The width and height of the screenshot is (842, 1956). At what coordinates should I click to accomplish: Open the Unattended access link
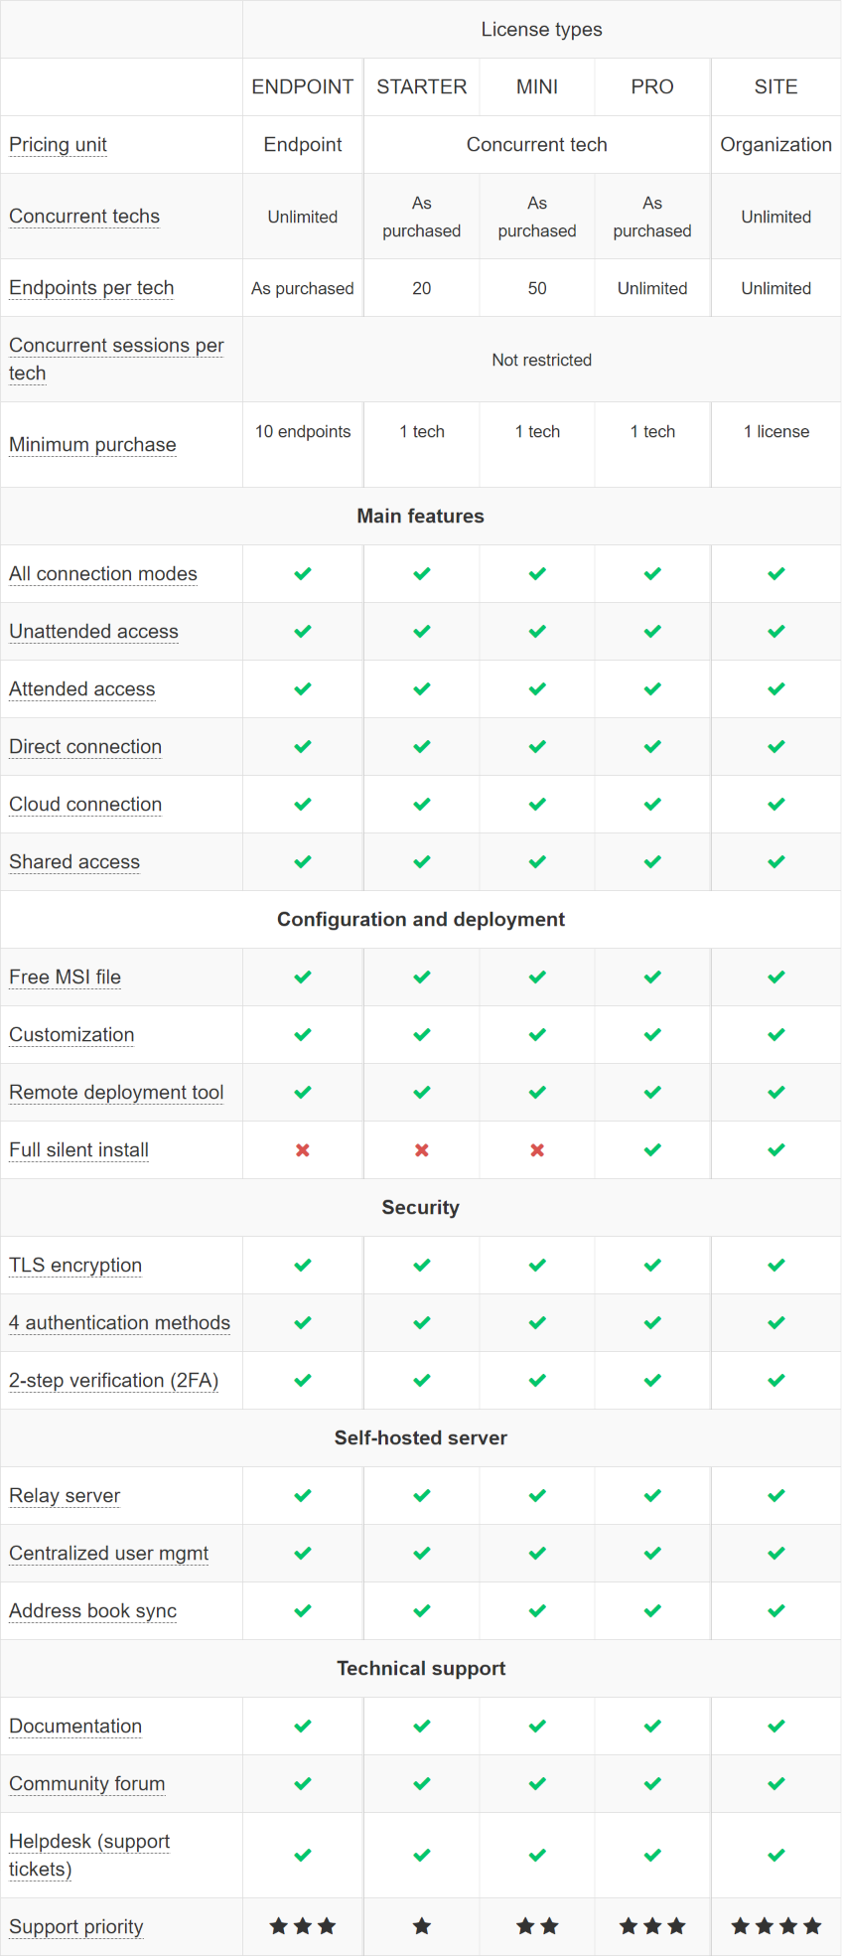click(93, 632)
